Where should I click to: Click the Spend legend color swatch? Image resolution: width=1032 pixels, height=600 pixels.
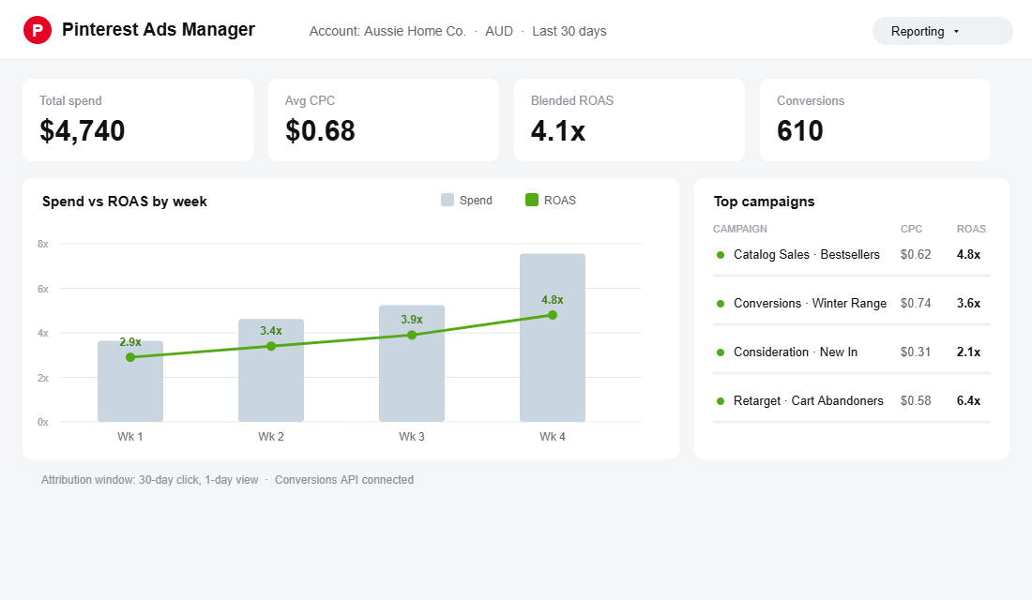tap(448, 200)
